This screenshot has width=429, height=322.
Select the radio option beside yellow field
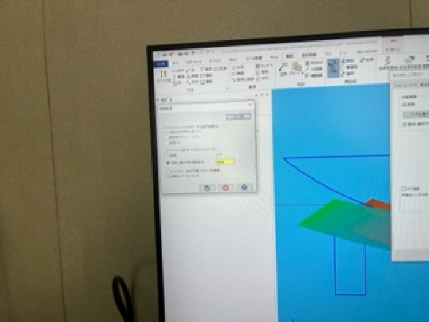point(166,163)
